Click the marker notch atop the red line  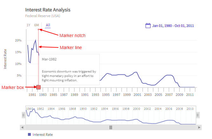[38, 29]
